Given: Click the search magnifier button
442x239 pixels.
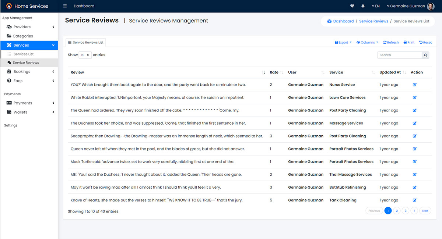Looking at the screenshot, I should (425, 55).
